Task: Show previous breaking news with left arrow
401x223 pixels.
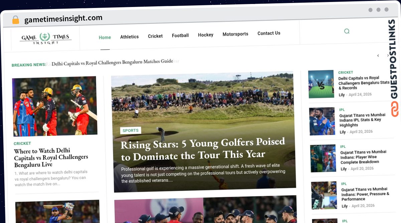Action: point(378,56)
